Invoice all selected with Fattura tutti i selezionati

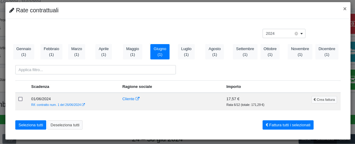[288, 125]
